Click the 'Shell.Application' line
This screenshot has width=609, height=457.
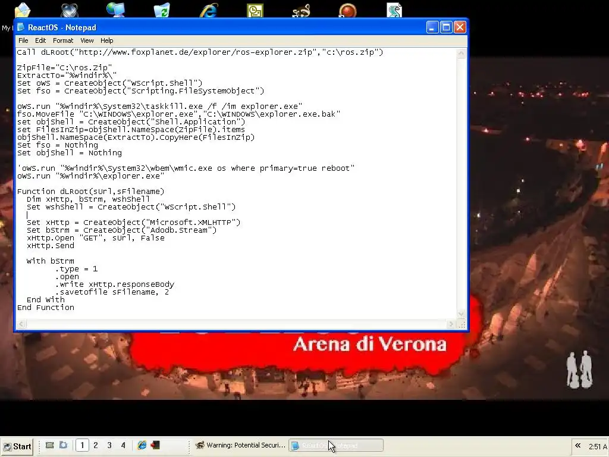pos(131,122)
